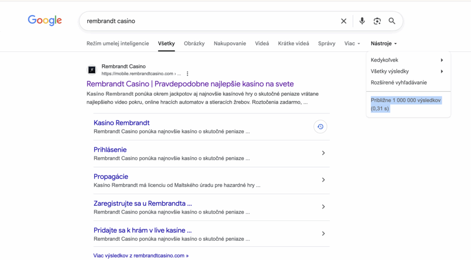Expand the Viac dropdown menu
This screenshot has height=260, width=471.
352,44
